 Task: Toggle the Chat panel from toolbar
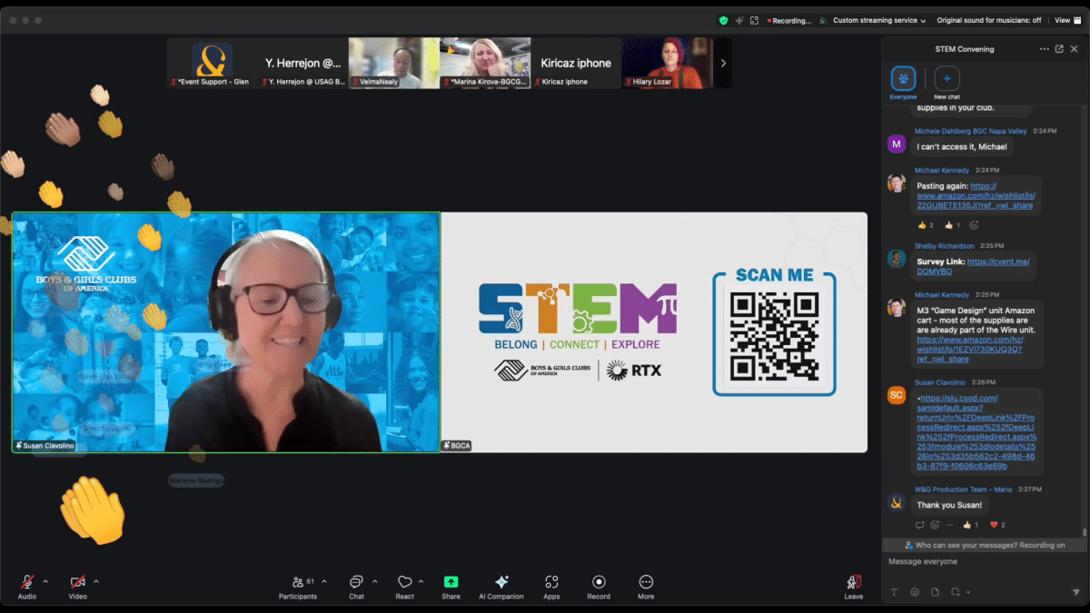click(x=356, y=587)
